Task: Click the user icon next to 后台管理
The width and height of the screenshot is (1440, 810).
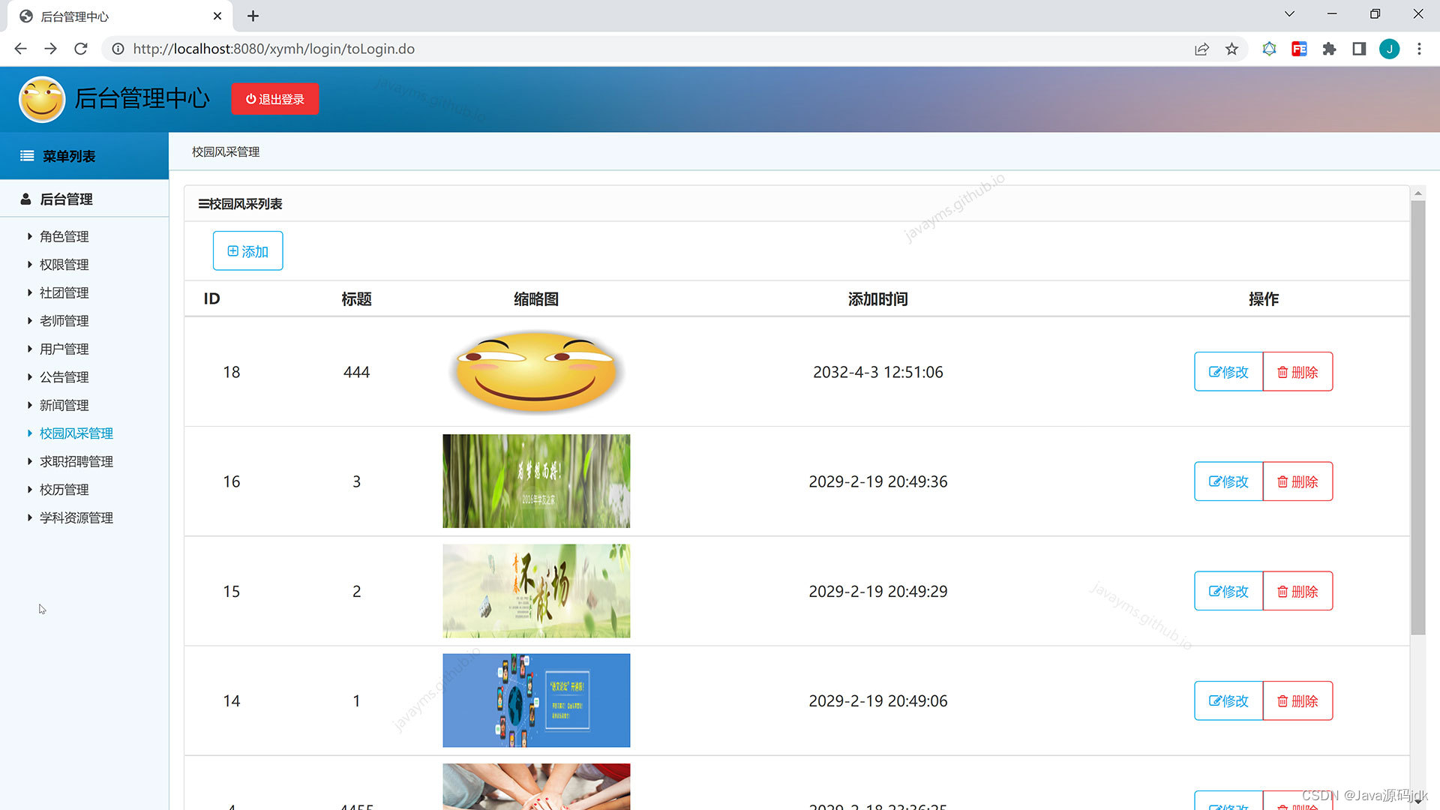Action: coord(25,199)
